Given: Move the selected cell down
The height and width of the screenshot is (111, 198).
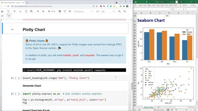Looking at the screenshot, I should tap(43, 11).
